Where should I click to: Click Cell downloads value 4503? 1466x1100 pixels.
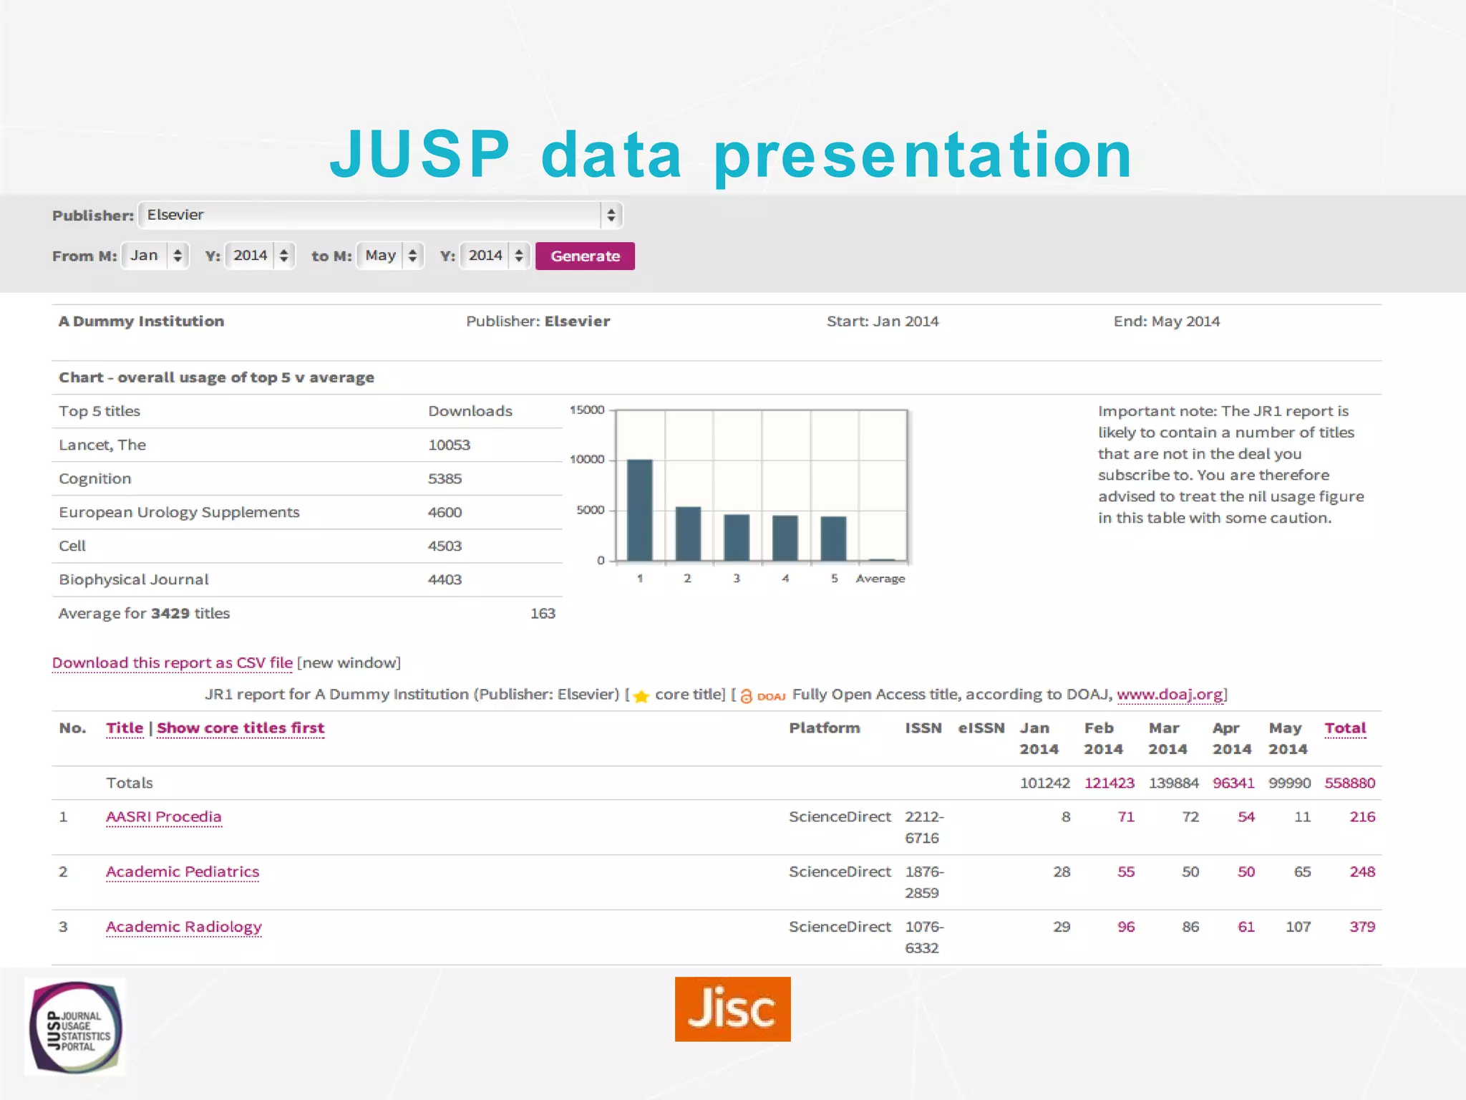445,546
